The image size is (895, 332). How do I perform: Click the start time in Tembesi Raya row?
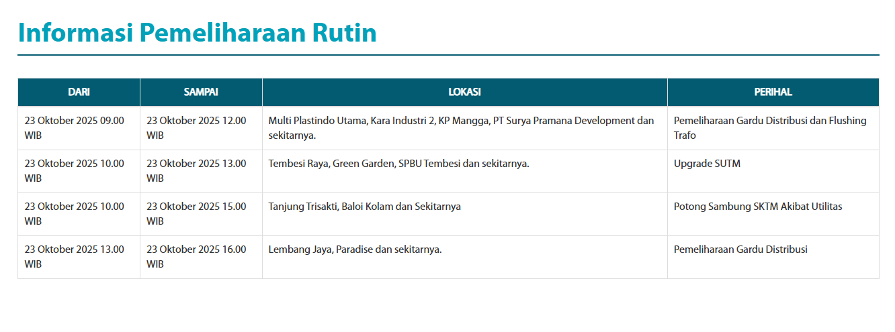[x=75, y=171]
